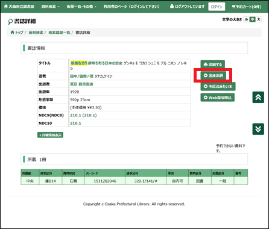Jump to page bottom double-chevron down

[x=258, y=129]
